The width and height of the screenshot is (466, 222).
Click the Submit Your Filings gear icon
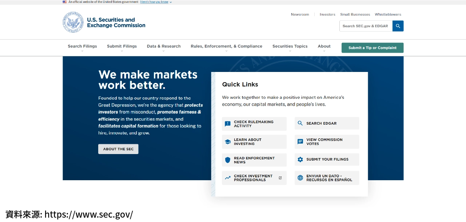[300, 160]
